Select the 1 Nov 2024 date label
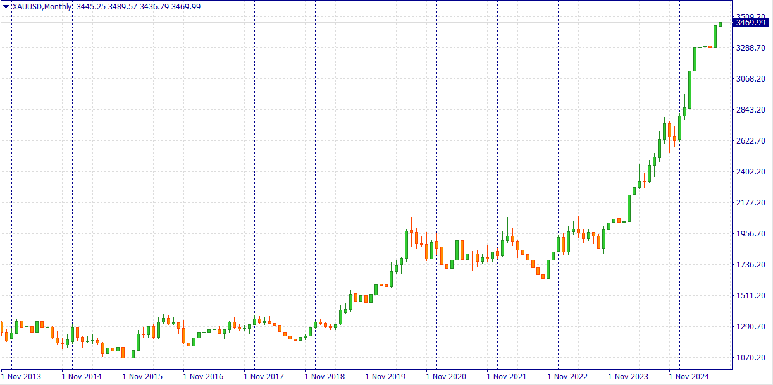This screenshot has height=385, width=773. [x=689, y=377]
